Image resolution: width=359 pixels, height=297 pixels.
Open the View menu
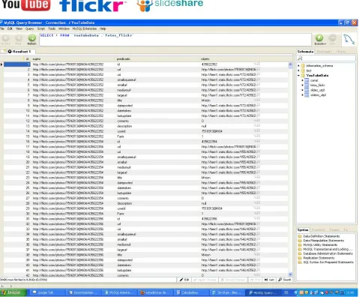[19, 28]
